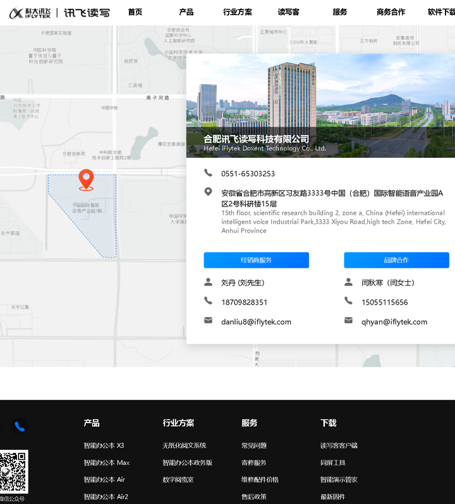455x504 pixels.
Task: Click phone number 0551-65303253
Action: [248, 174]
